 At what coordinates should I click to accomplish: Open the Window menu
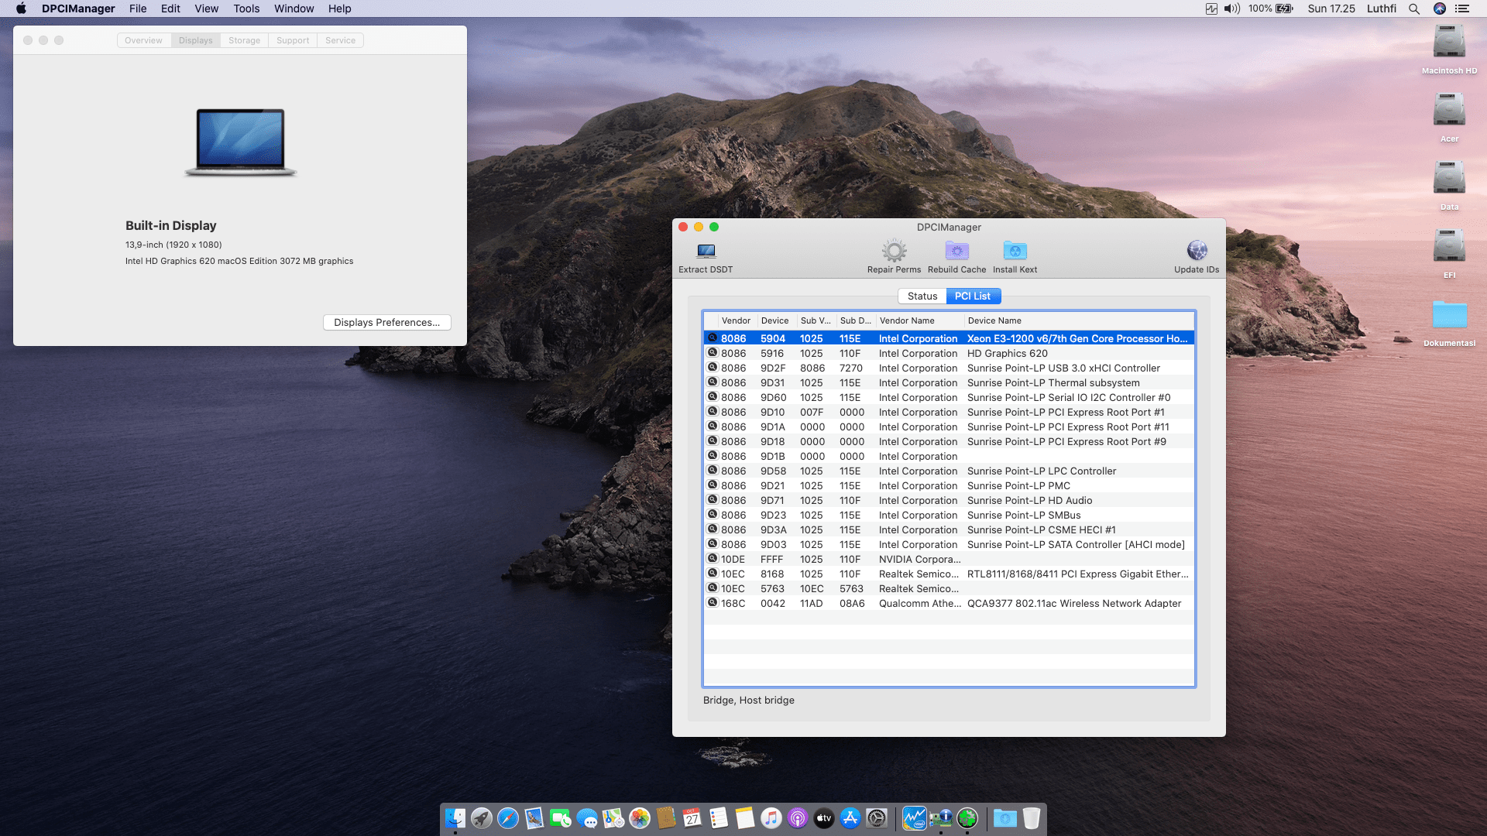tap(294, 9)
